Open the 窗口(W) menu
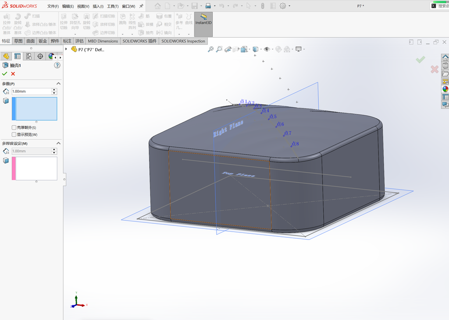This screenshot has height=320, width=449. (x=128, y=6)
